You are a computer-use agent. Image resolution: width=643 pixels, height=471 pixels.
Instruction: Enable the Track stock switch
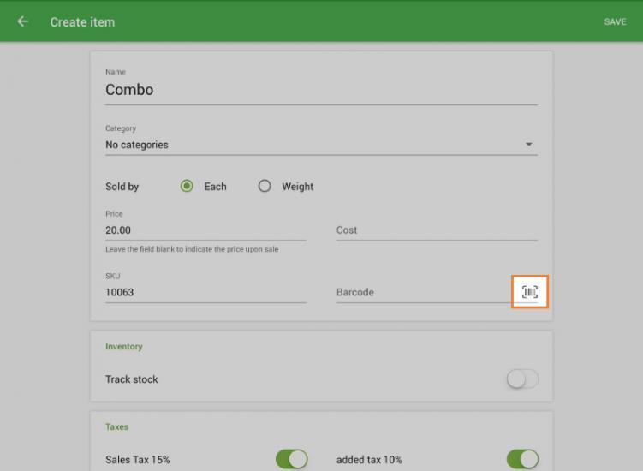click(522, 379)
